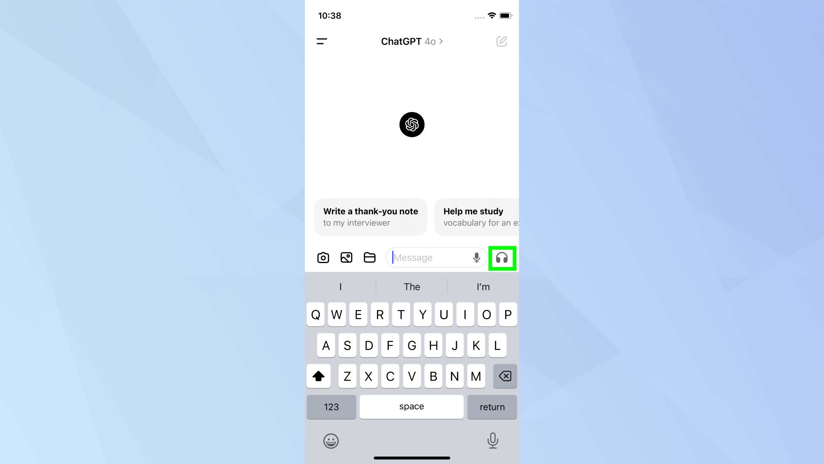Toggle shift/caps lock key
This screenshot has width=824, height=464.
[x=318, y=376]
